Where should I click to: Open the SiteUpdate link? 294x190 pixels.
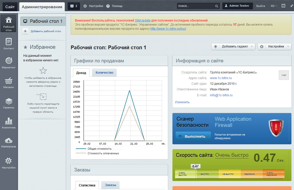(143, 21)
